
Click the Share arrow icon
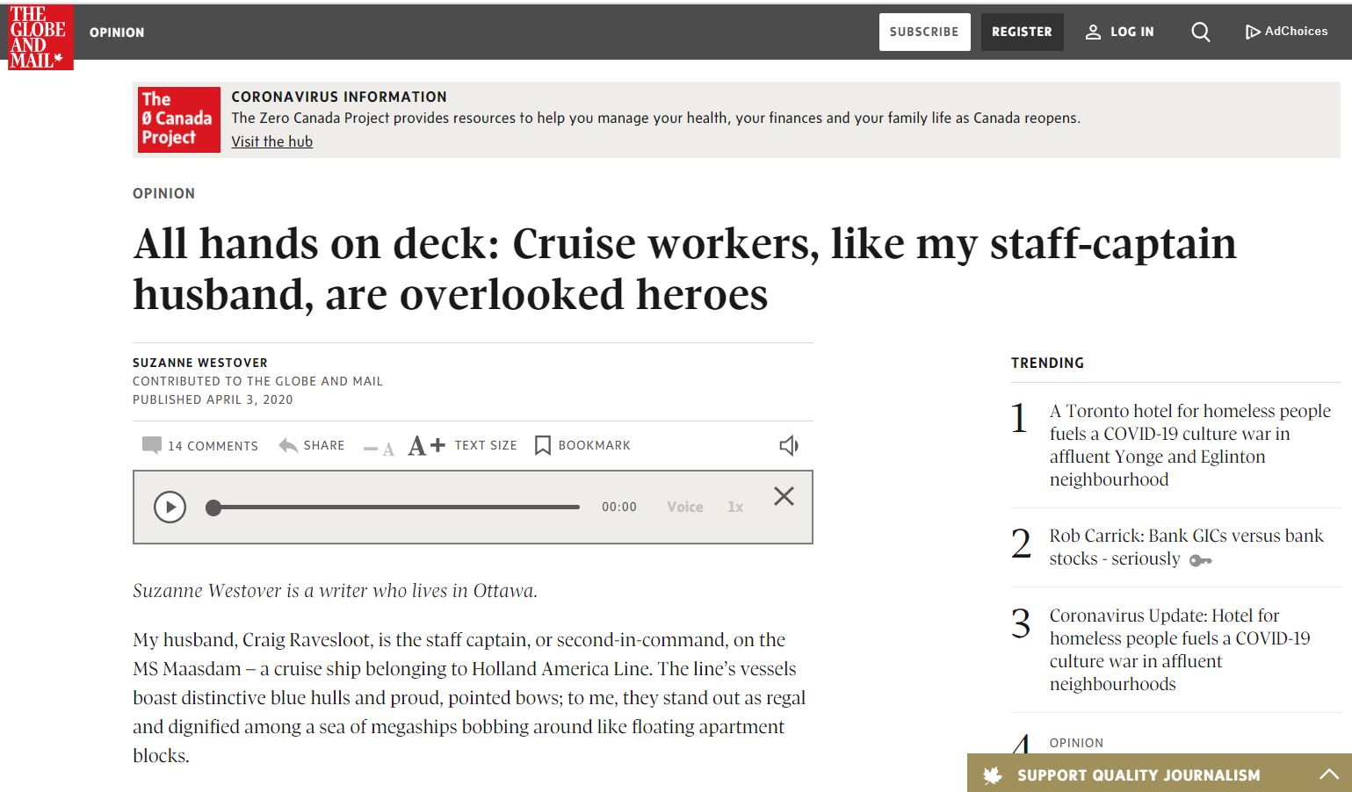[288, 445]
